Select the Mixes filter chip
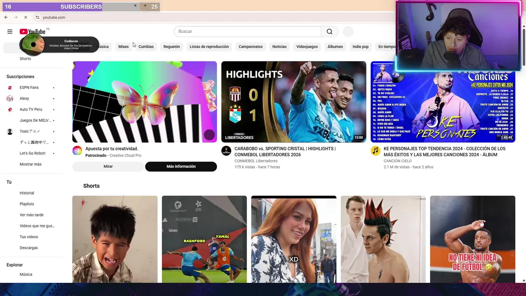This screenshot has width=526, height=296. tap(123, 47)
